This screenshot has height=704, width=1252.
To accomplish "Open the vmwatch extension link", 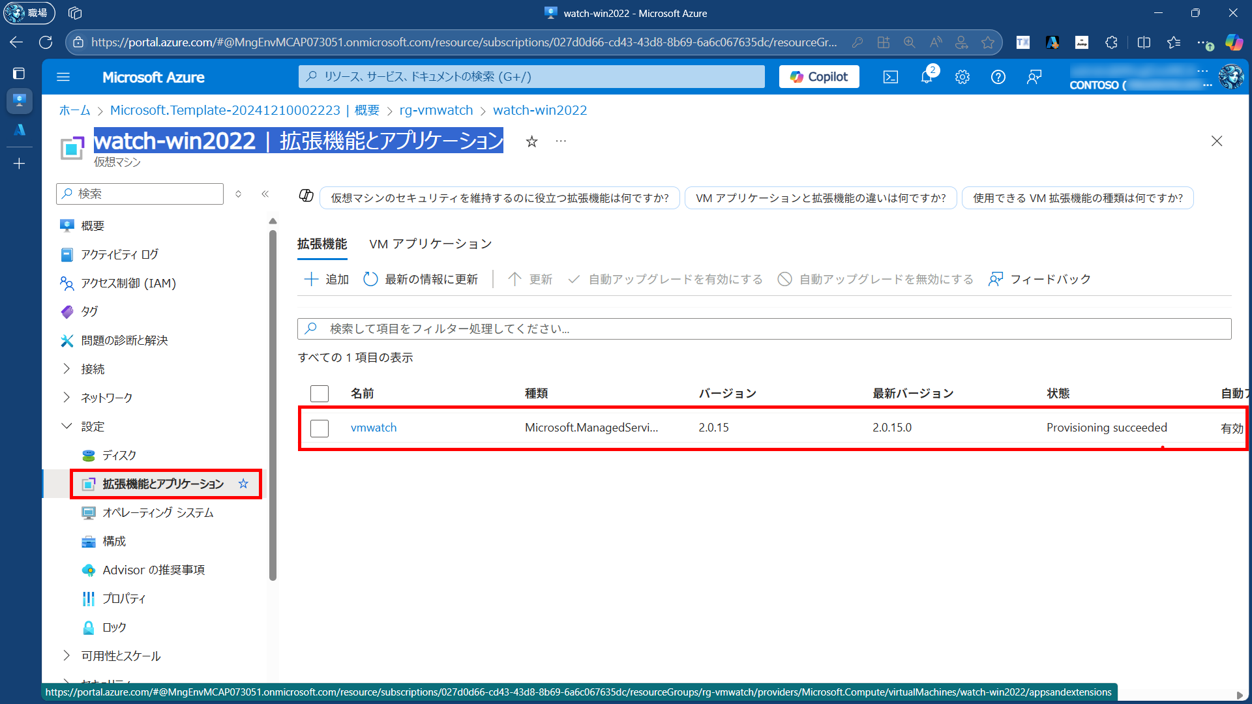I will [374, 428].
